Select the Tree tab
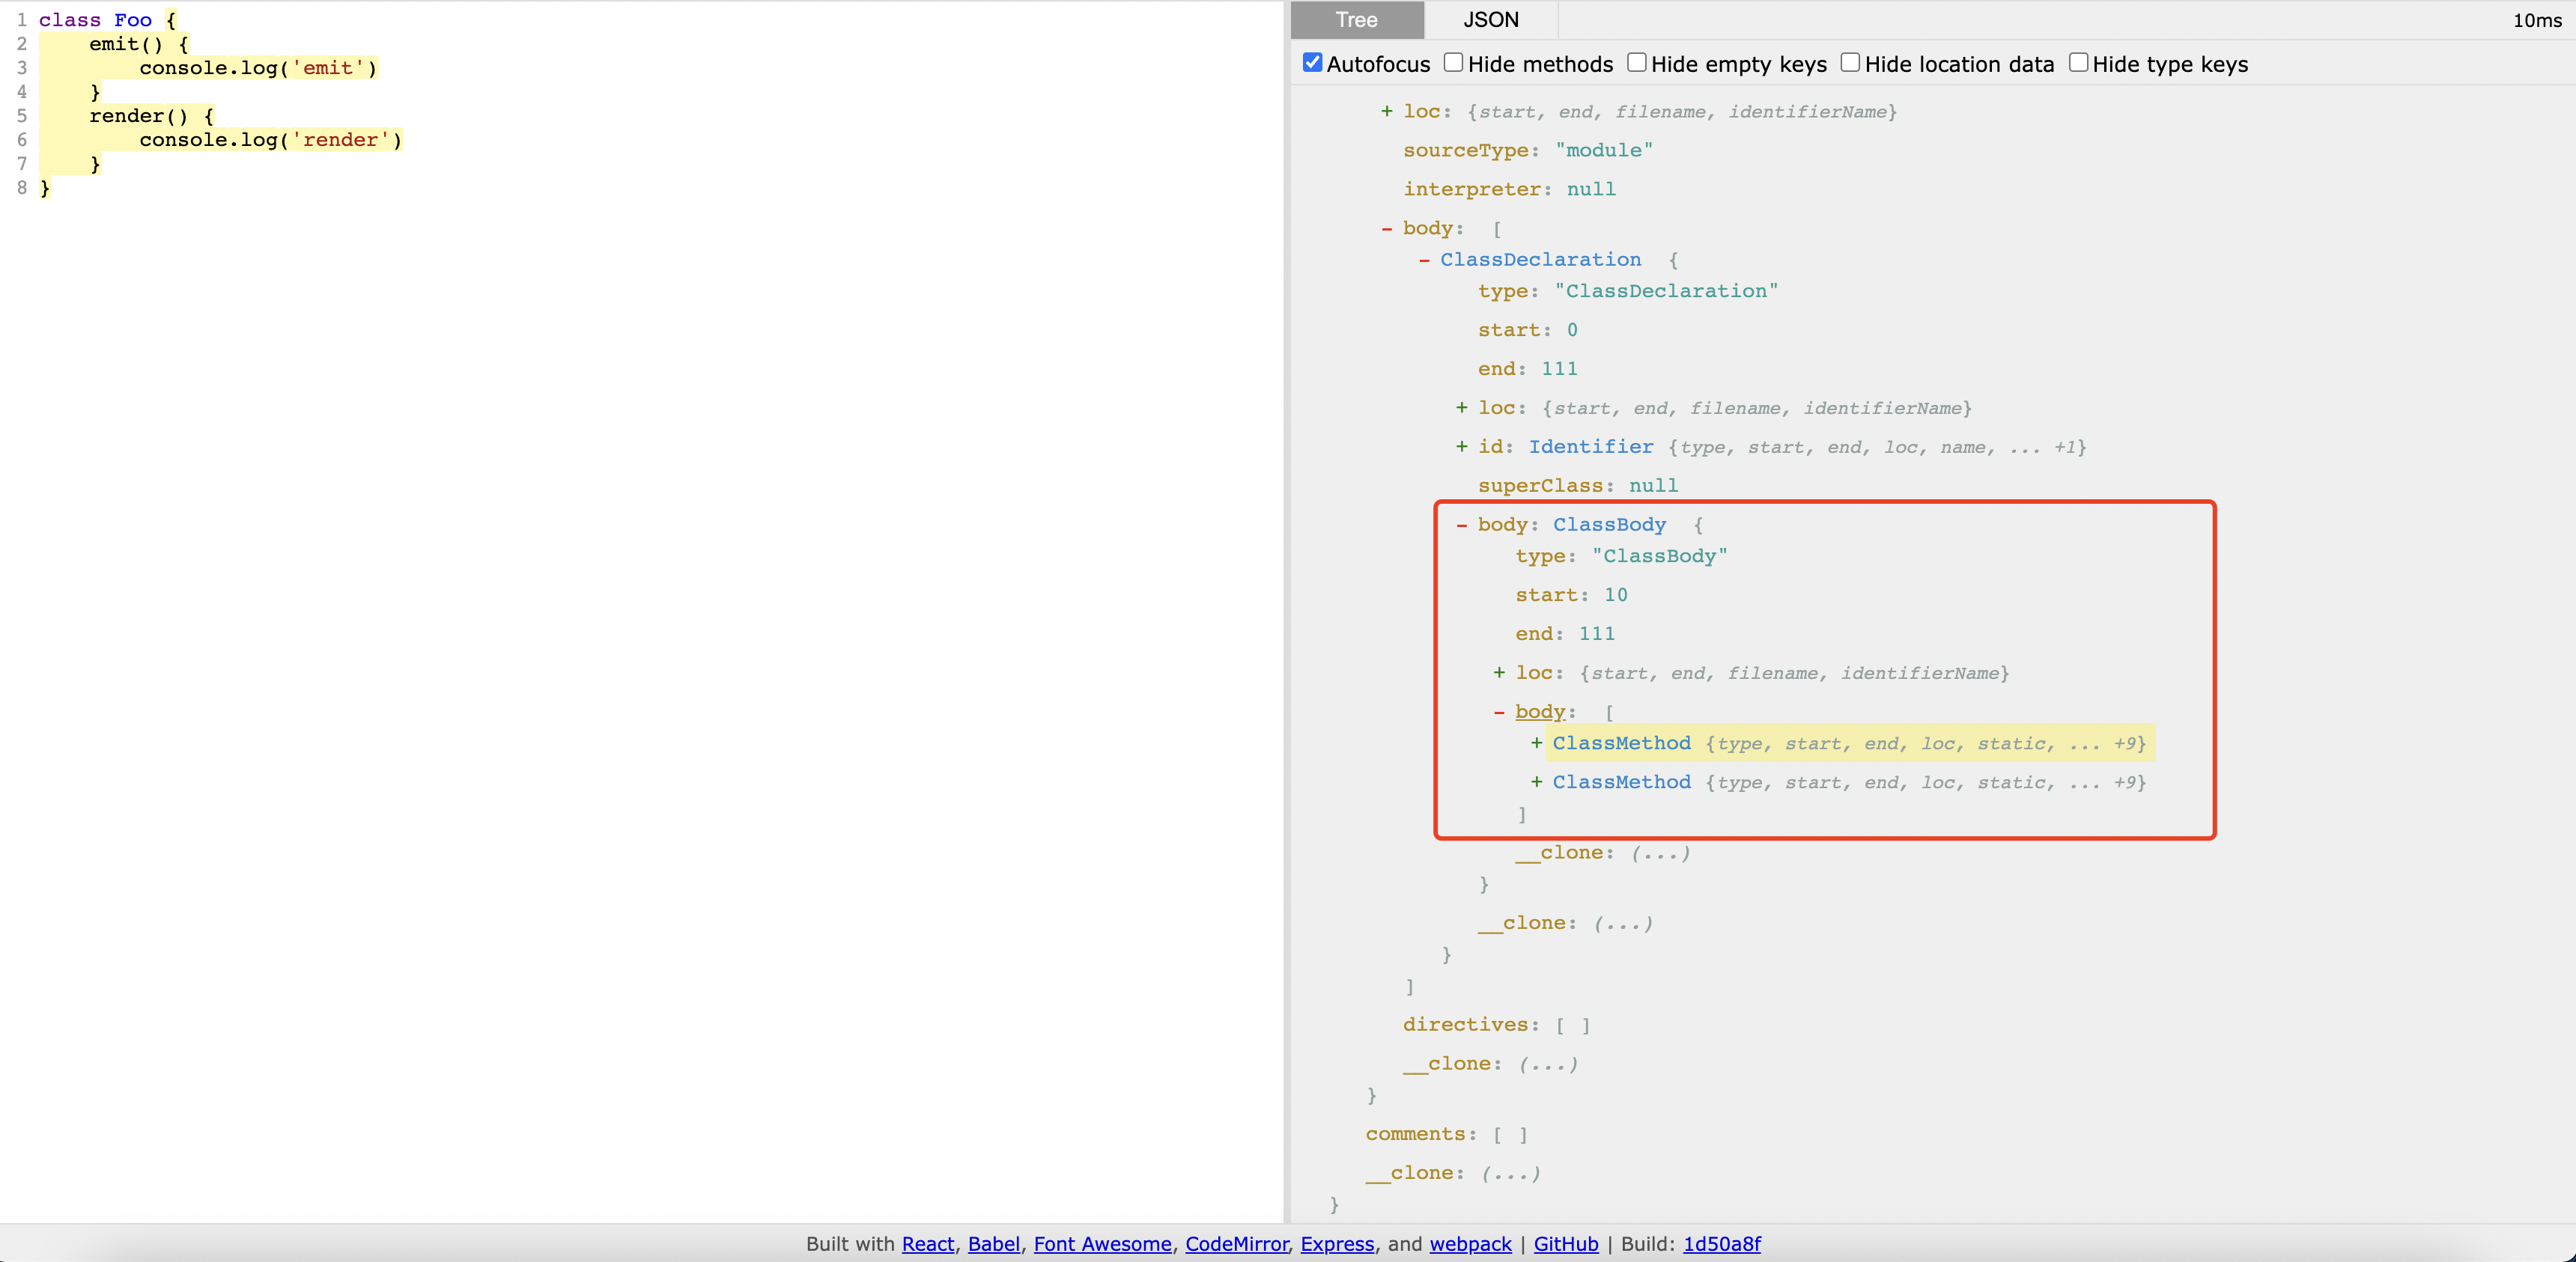 tap(1356, 20)
